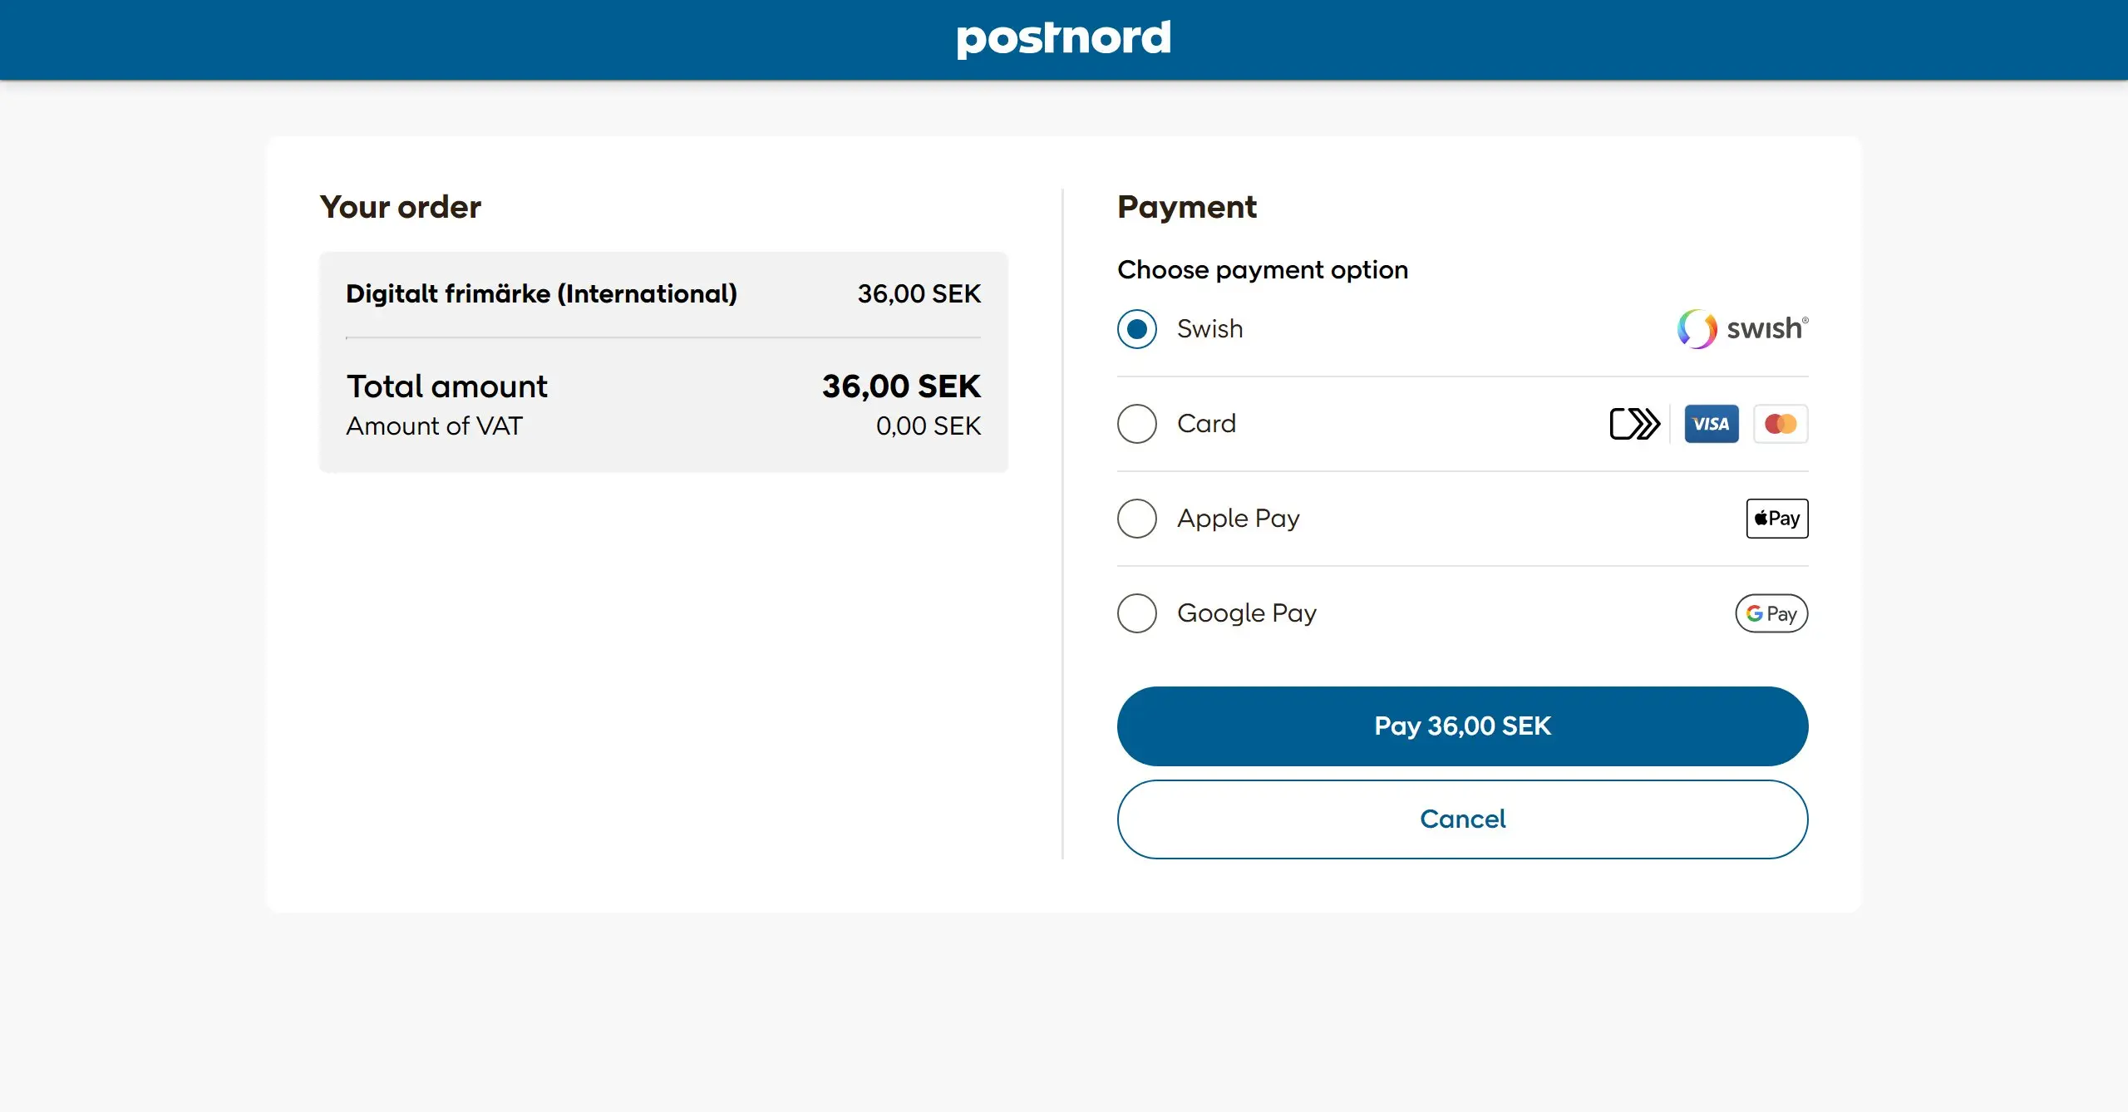Click the Google Pay badge icon
This screenshot has width=2128, height=1112.
pyautogui.click(x=1771, y=613)
